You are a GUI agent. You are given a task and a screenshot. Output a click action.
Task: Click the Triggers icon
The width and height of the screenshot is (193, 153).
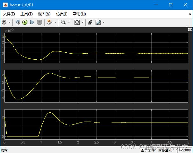90,22
